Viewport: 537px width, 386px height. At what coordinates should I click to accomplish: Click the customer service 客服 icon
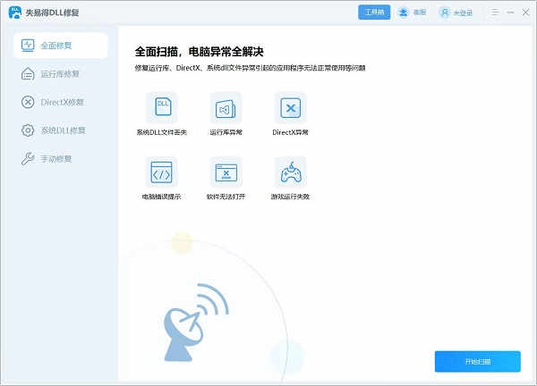(x=404, y=13)
